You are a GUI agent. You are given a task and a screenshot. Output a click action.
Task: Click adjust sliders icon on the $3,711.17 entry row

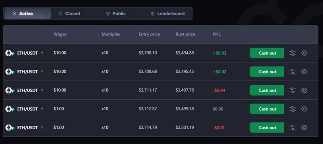pos(292,90)
